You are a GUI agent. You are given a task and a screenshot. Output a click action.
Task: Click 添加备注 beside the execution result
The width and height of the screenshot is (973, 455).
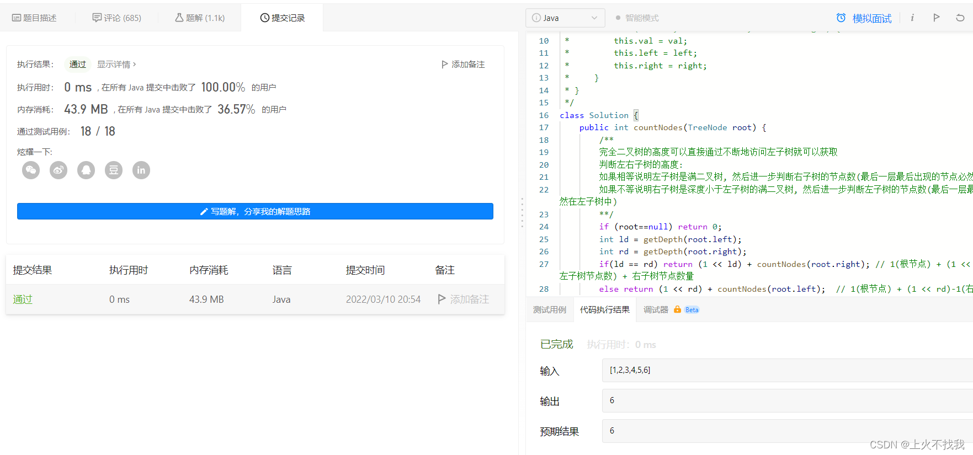[x=463, y=65]
